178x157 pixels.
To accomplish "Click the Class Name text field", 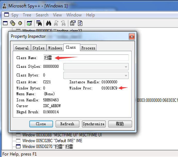I will [86, 57].
